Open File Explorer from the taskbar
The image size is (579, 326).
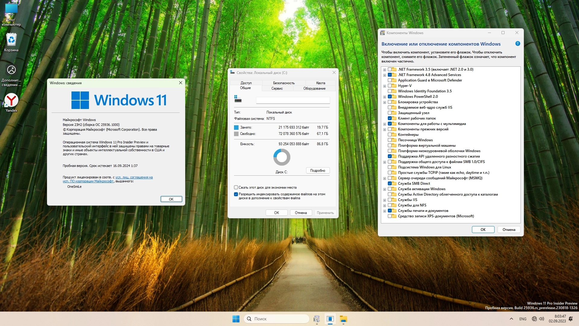(343, 319)
